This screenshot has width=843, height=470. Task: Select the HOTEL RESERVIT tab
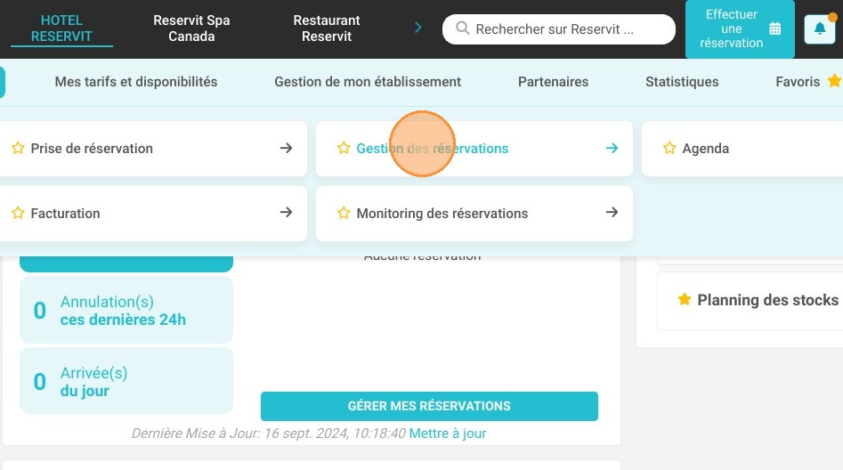click(x=61, y=28)
